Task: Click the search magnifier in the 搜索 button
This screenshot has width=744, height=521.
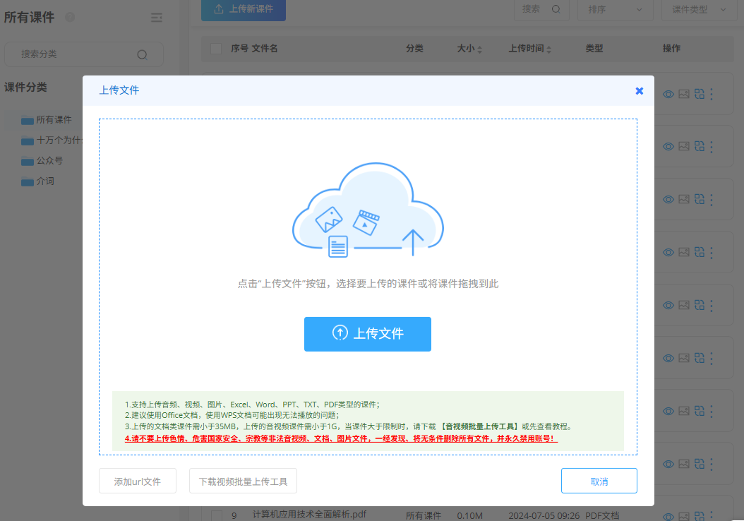Action: [x=557, y=10]
